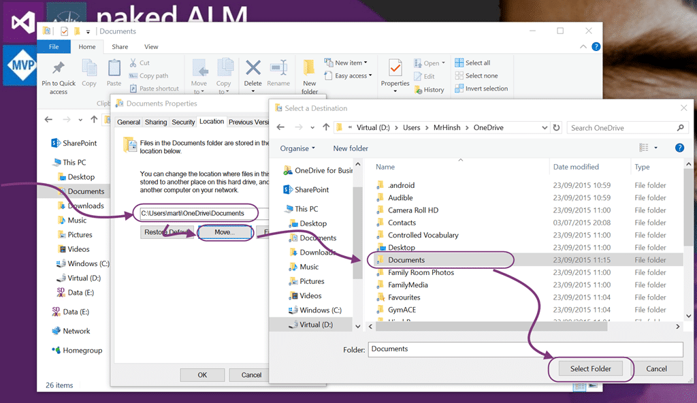697x403 pixels.
Task: Click the History icon in the ribbon
Action: pos(419,89)
